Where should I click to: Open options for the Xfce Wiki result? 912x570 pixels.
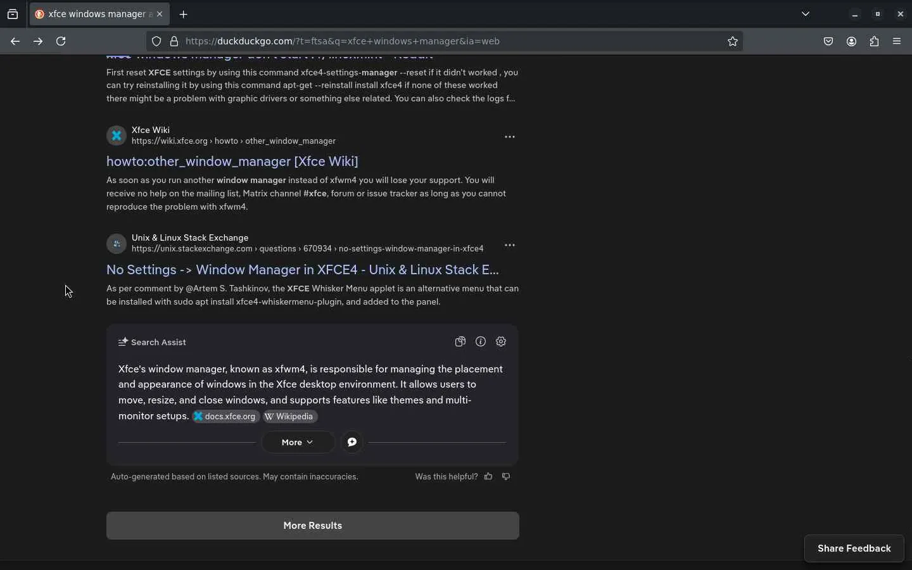pos(510,137)
